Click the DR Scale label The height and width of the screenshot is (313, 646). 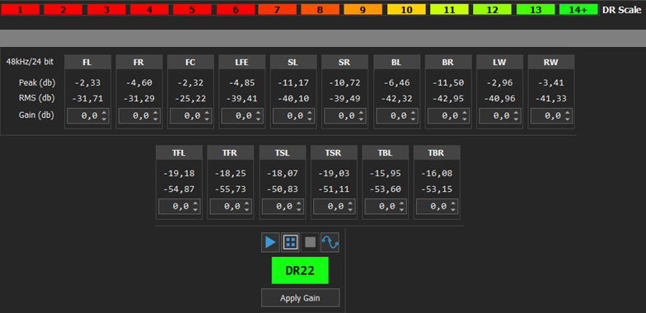[621, 10]
